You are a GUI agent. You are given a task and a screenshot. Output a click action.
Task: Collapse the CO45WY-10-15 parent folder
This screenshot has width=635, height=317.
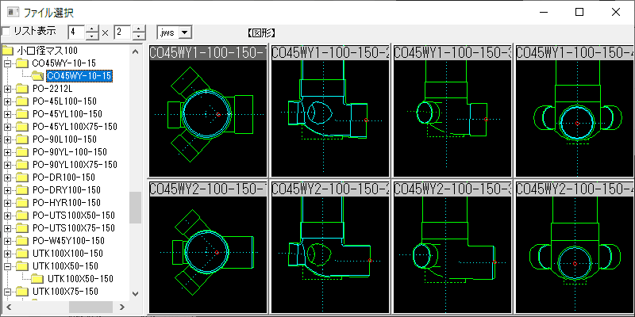[x=7, y=63]
